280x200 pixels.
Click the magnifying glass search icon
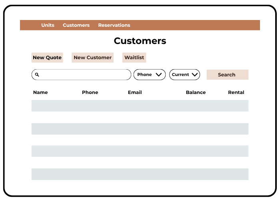pos(37,75)
